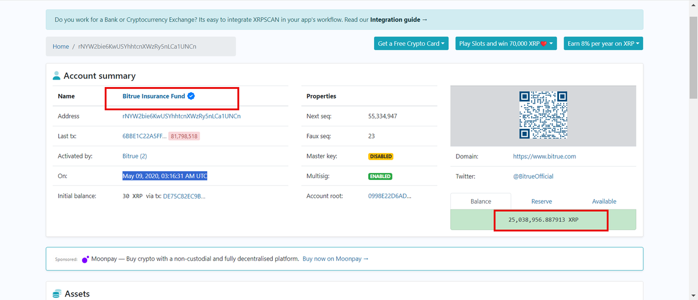Click Faux seq value 23
698x300 pixels.
(x=372, y=136)
